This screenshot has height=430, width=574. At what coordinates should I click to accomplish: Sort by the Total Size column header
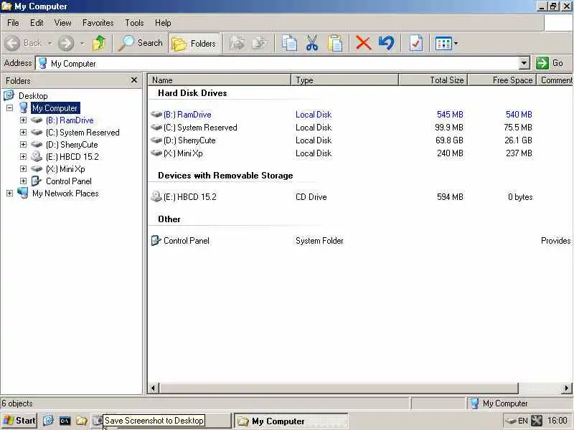[x=433, y=80]
